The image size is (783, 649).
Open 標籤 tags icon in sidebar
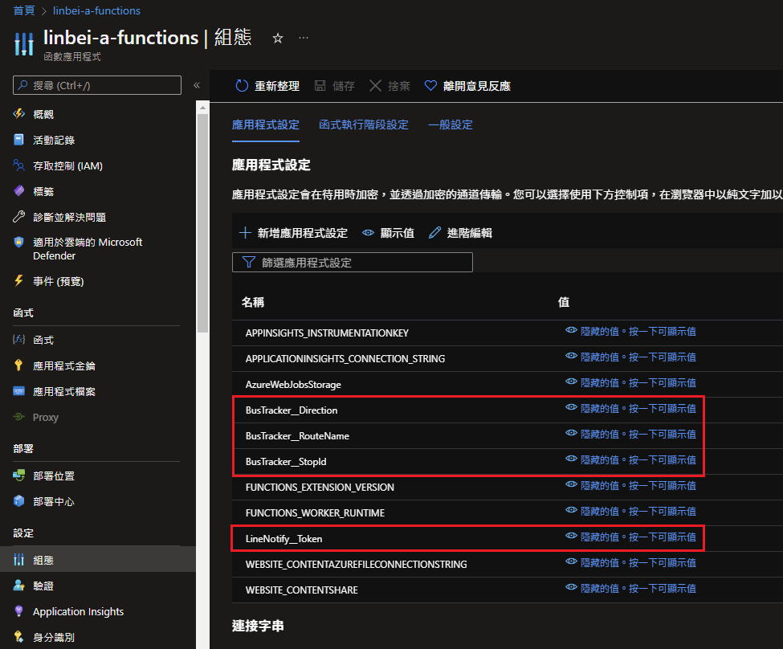(19, 191)
